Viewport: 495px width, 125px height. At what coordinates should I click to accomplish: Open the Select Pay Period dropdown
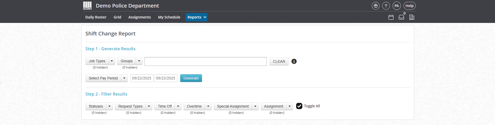pos(124,78)
